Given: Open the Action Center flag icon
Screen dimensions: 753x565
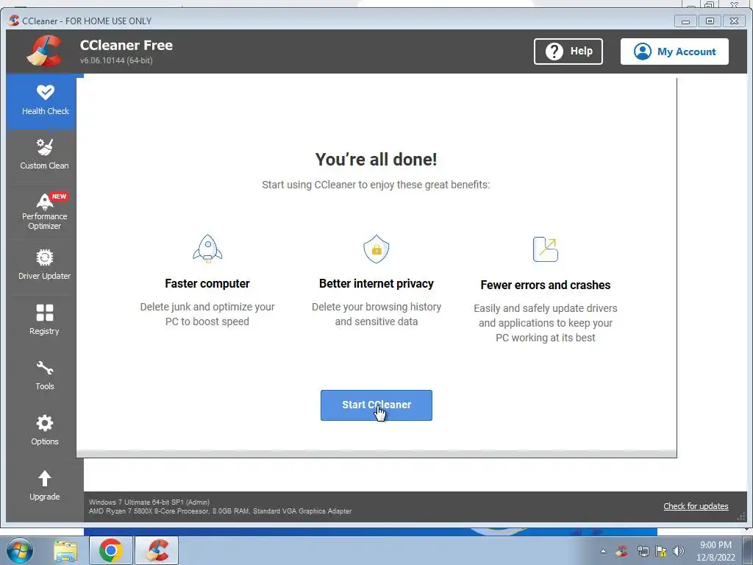Looking at the screenshot, I should coord(661,551).
